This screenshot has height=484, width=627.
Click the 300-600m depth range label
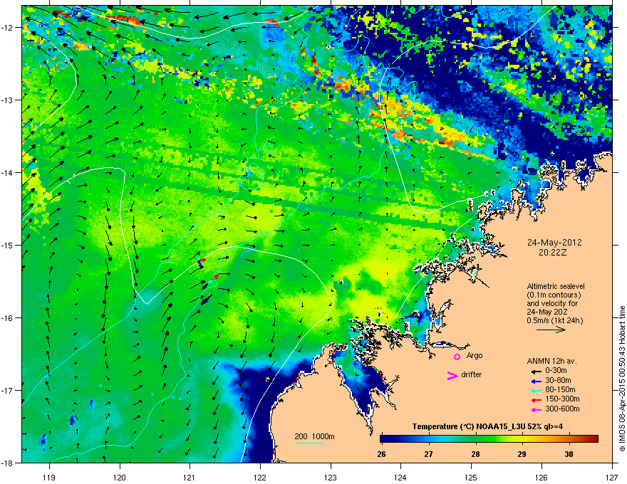click(x=562, y=409)
